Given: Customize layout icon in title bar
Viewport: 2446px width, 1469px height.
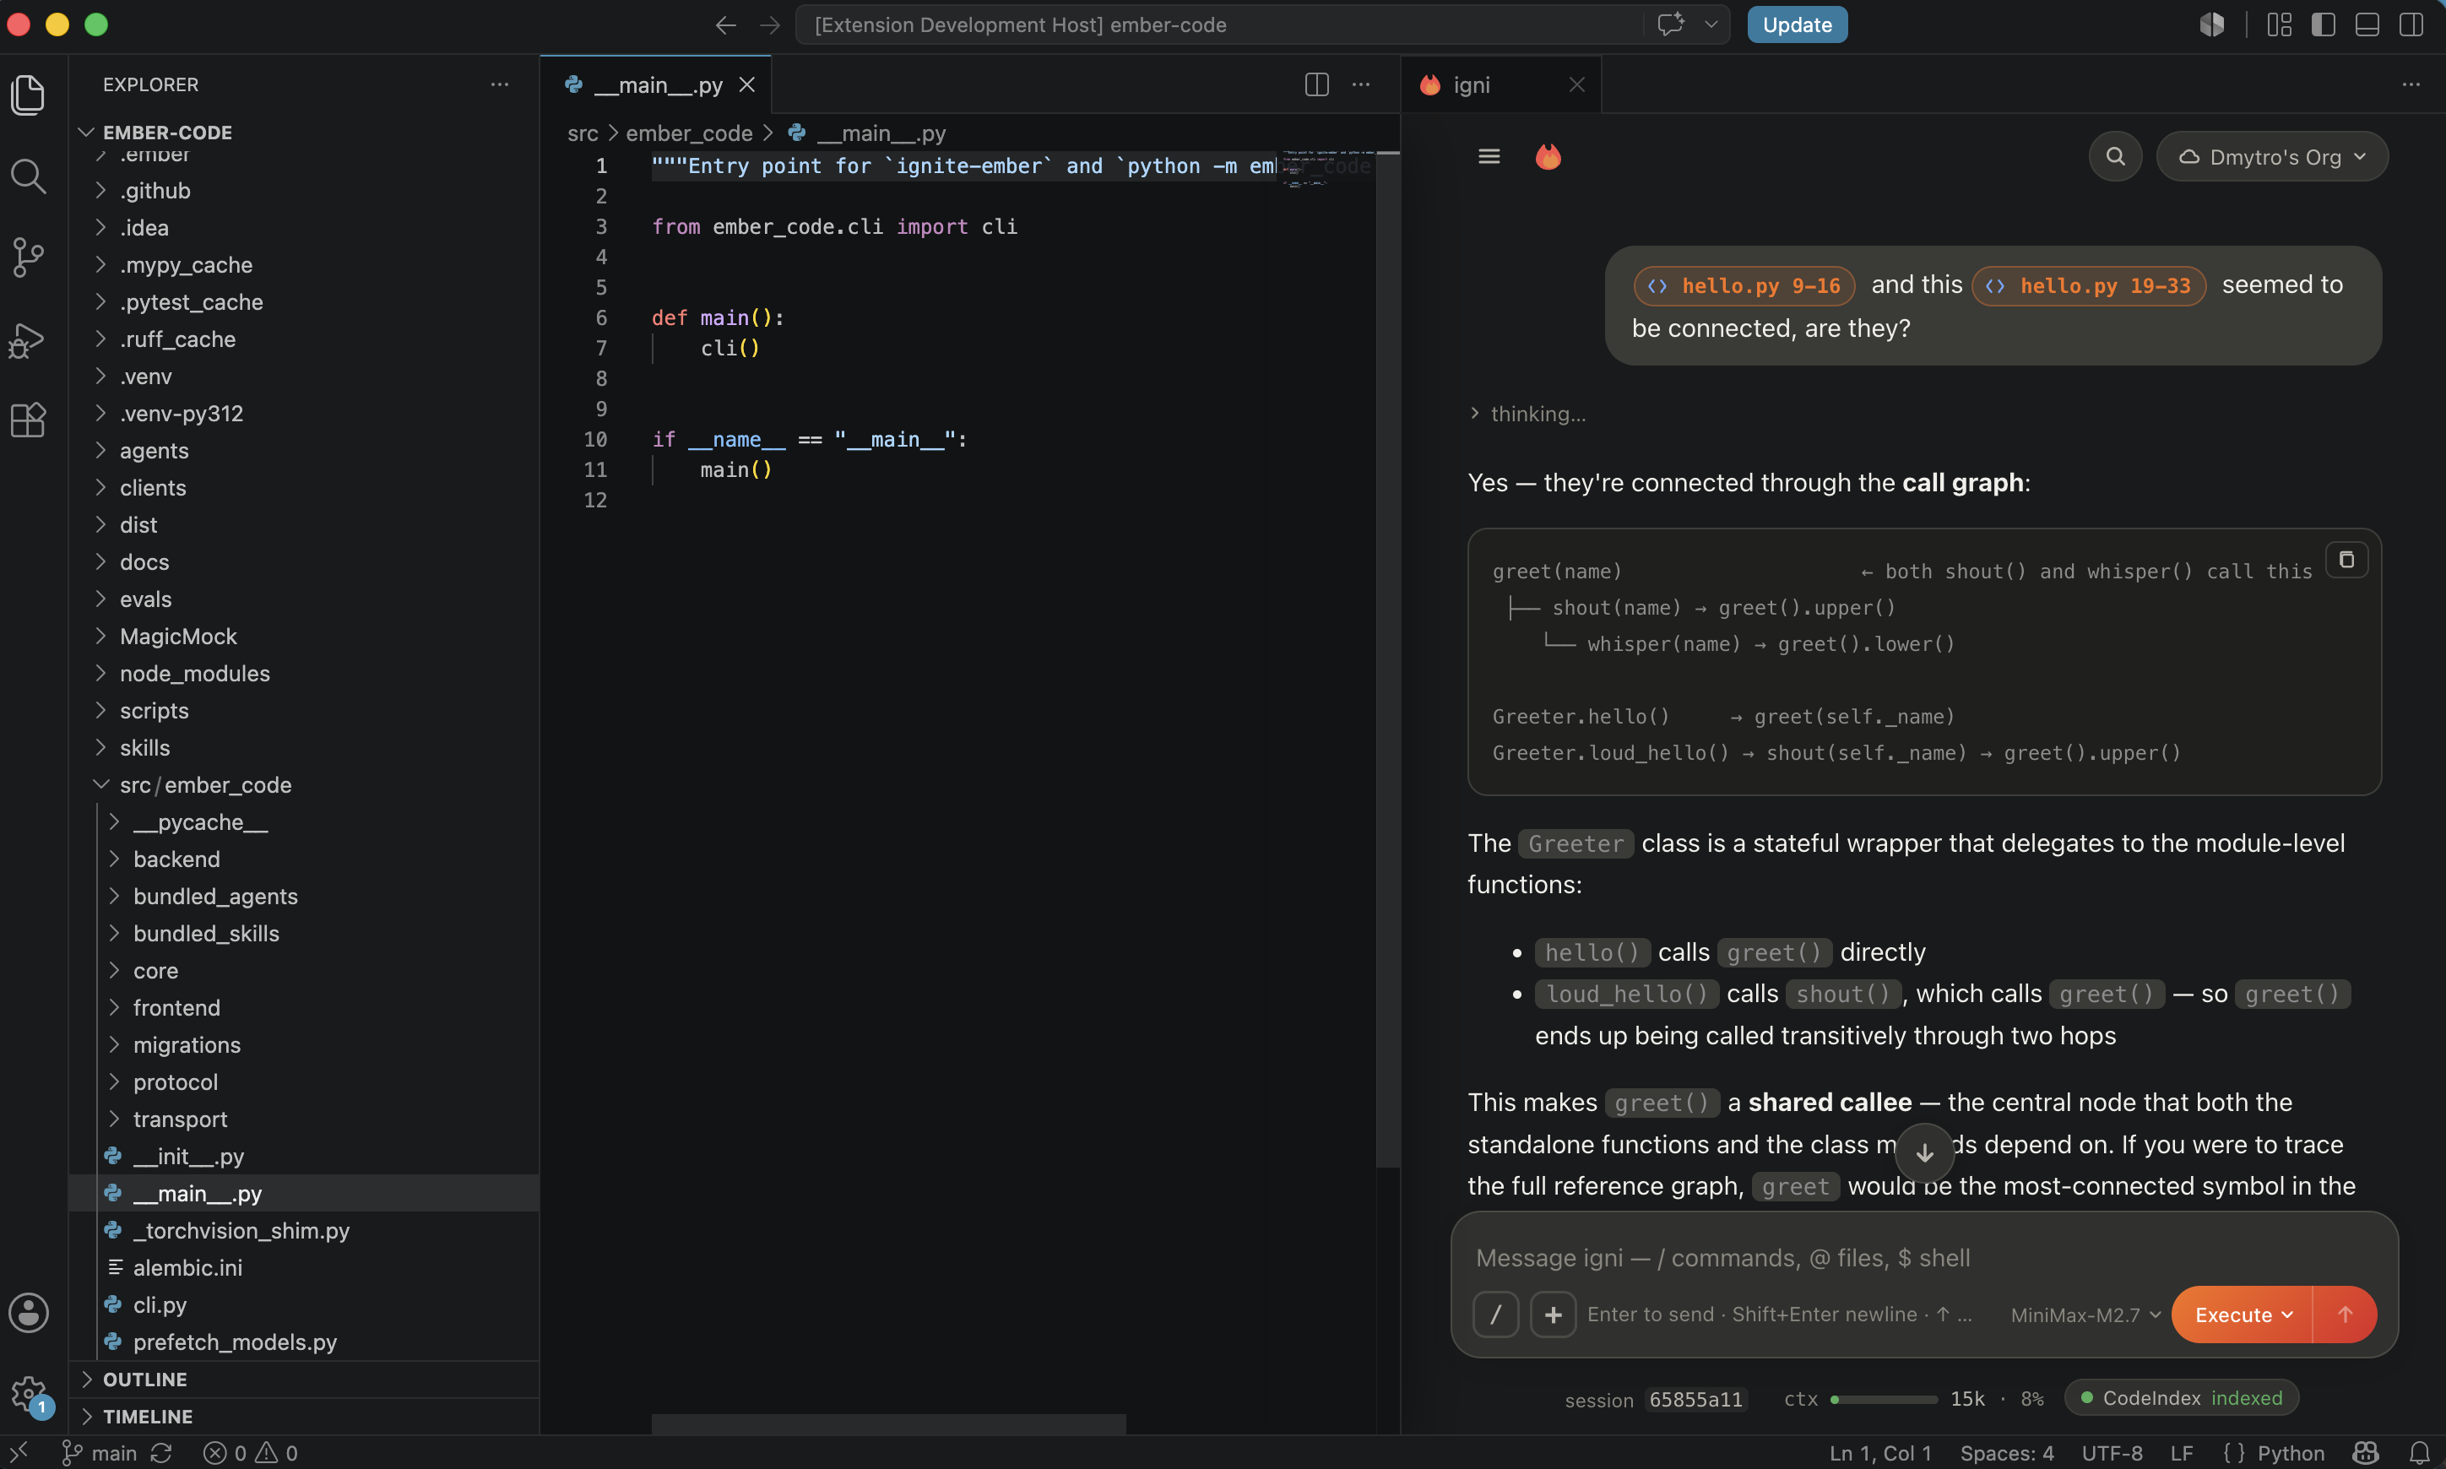Looking at the screenshot, I should [x=2280, y=24].
